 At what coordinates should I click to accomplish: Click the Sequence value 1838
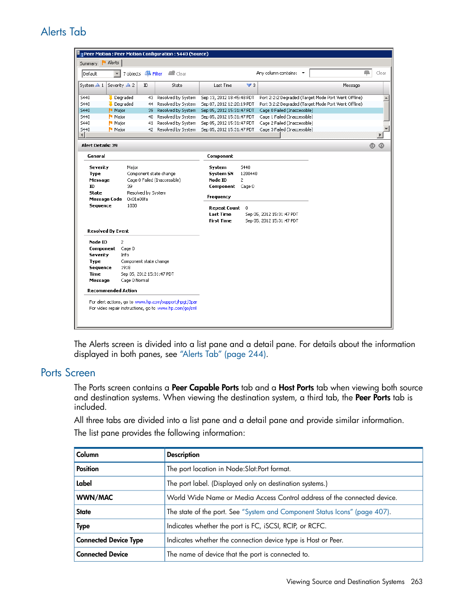[132, 206]
